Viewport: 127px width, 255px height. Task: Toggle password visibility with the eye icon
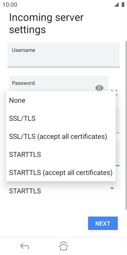[99, 88]
